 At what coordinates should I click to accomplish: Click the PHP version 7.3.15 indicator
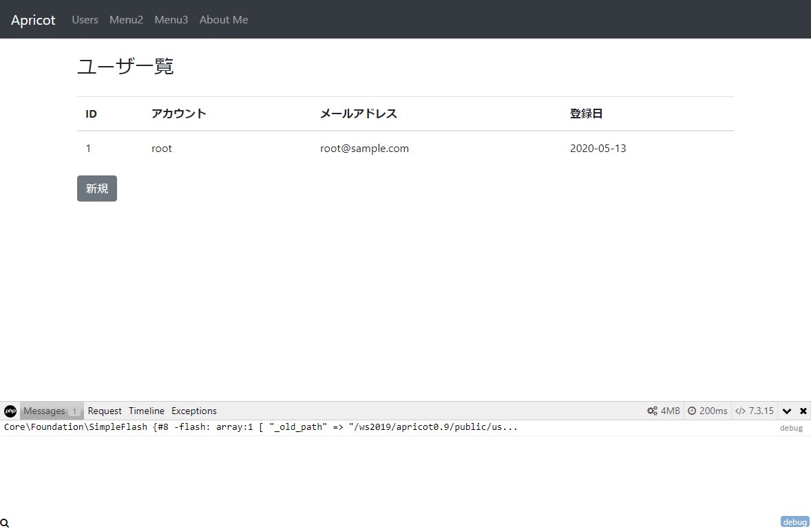click(x=755, y=411)
